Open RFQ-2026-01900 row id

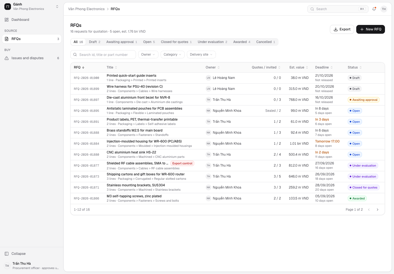[86, 78]
